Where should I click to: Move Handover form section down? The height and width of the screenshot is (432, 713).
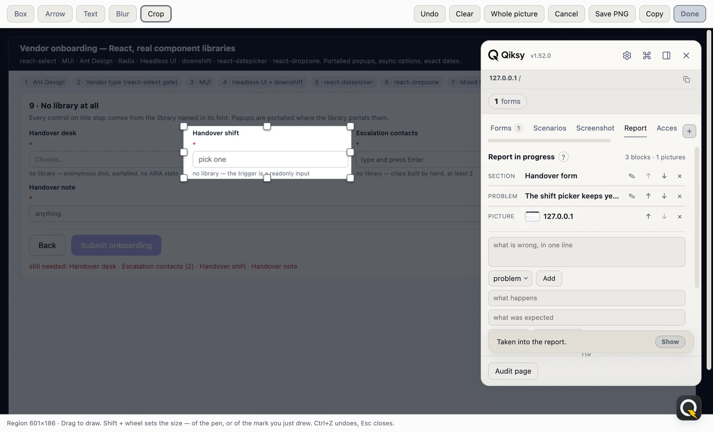pos(664,176)
